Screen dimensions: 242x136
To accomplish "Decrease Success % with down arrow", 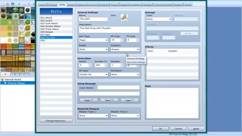I will coord(106,66).
